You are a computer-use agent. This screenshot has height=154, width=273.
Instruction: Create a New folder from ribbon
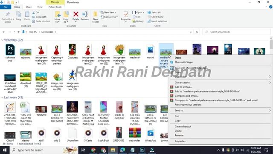[x=96, y=17]
